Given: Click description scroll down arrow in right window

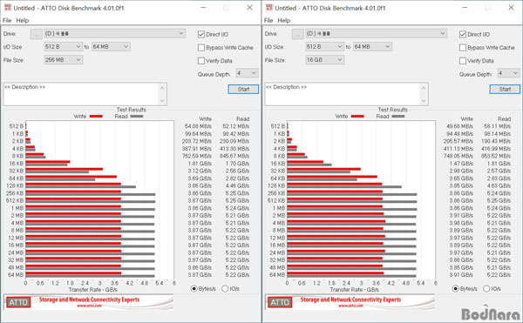Looking at the screenshot, I should click(424, 101).
